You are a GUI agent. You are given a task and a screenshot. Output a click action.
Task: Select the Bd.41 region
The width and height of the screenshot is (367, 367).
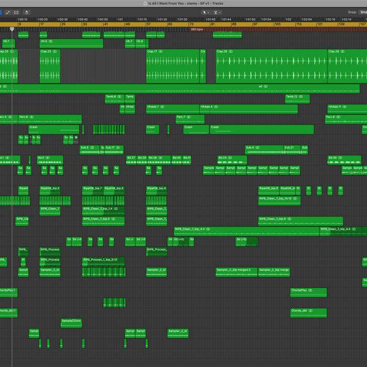click(187, 160)
